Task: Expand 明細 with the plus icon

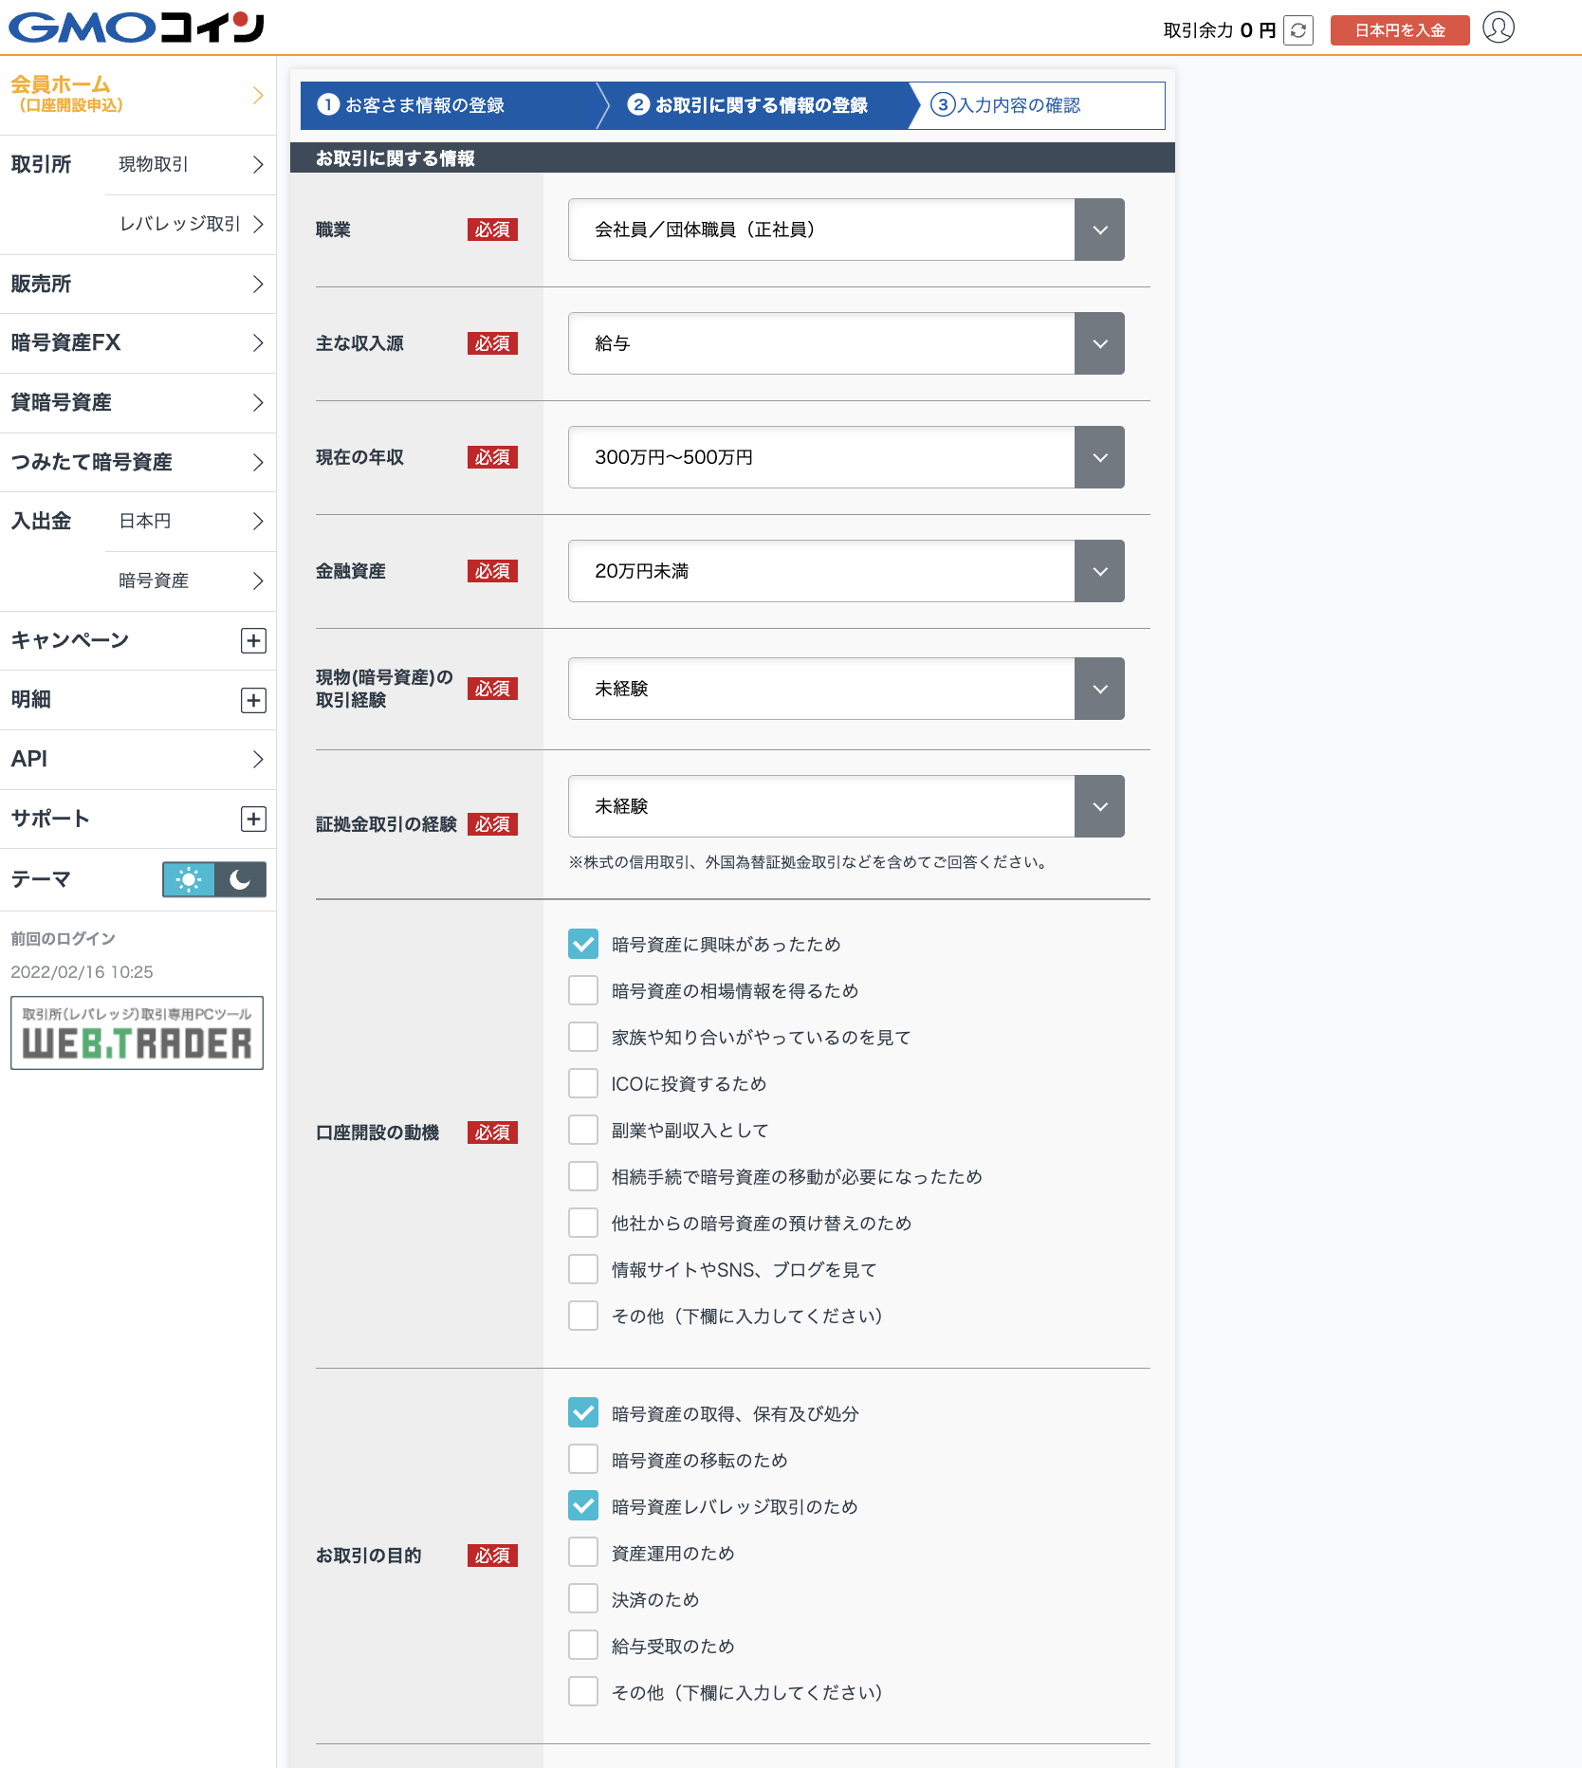Action: pyautogui.click(x=253, y=701)
